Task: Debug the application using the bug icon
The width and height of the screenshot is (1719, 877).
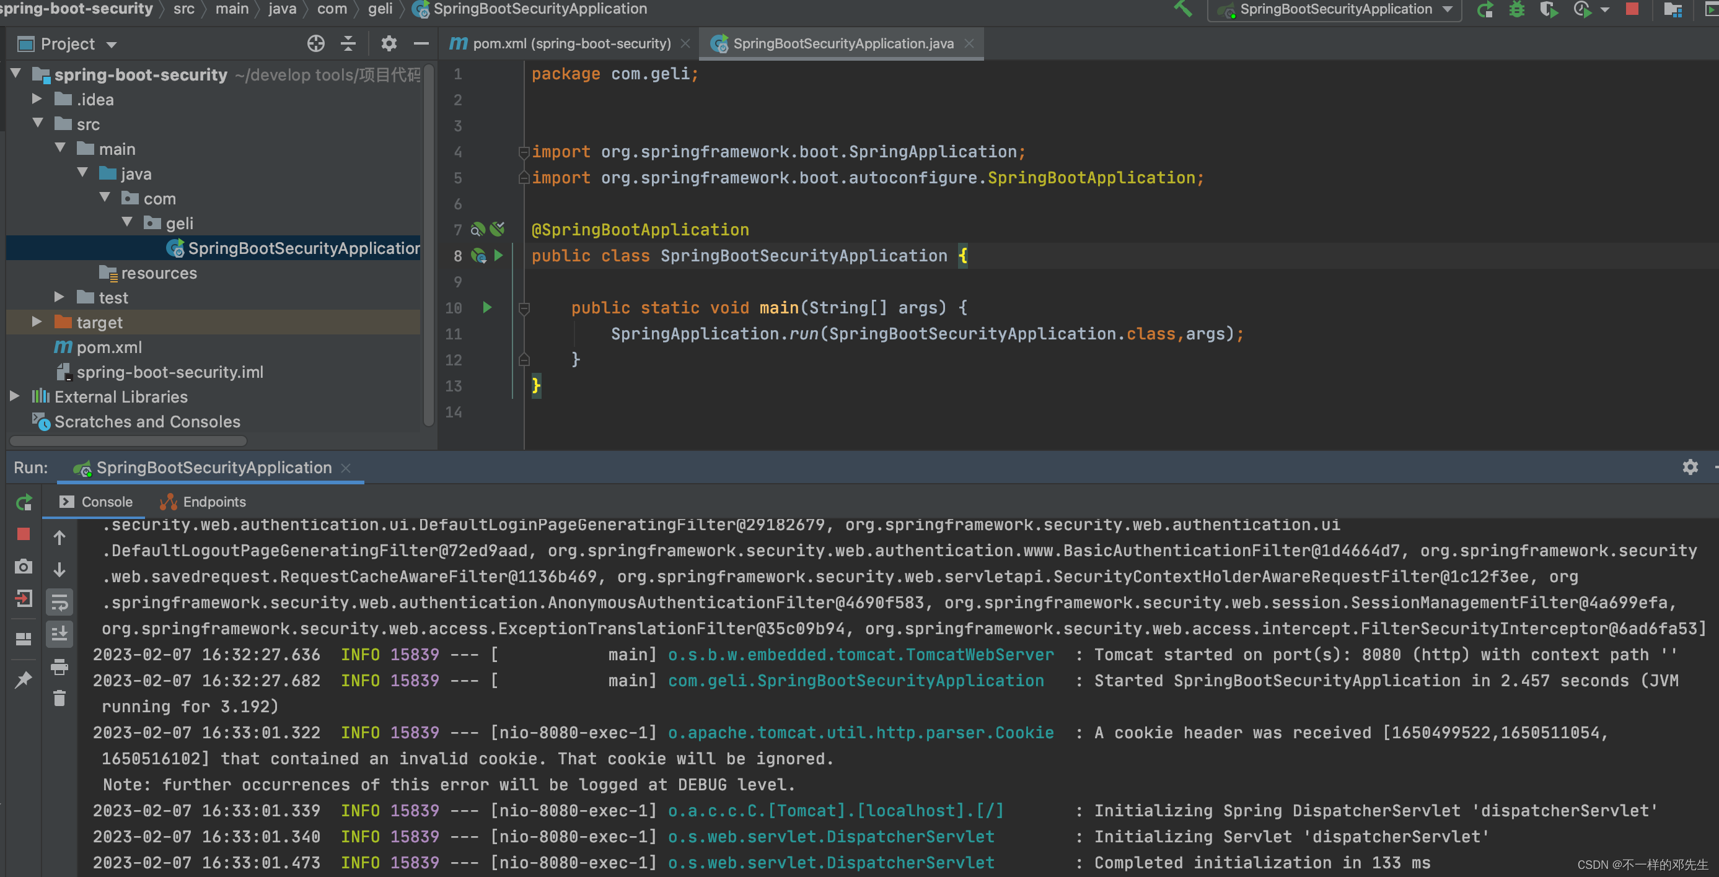Action: pyautogui.click(x=1517, y=9)
